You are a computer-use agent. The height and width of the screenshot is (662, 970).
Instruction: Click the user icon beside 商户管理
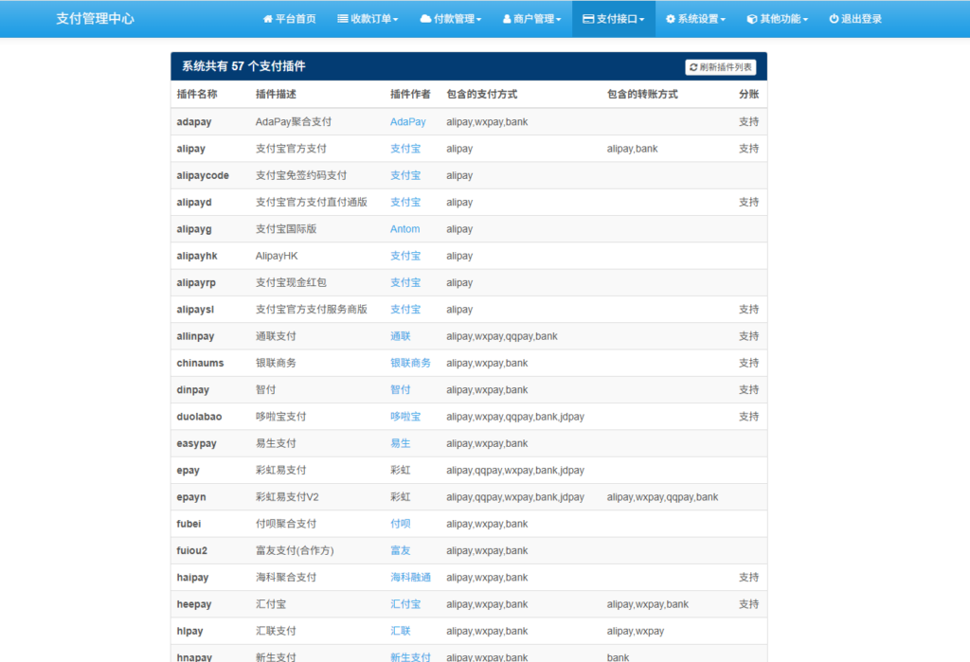pyautogui.click(x=507, y=19)
